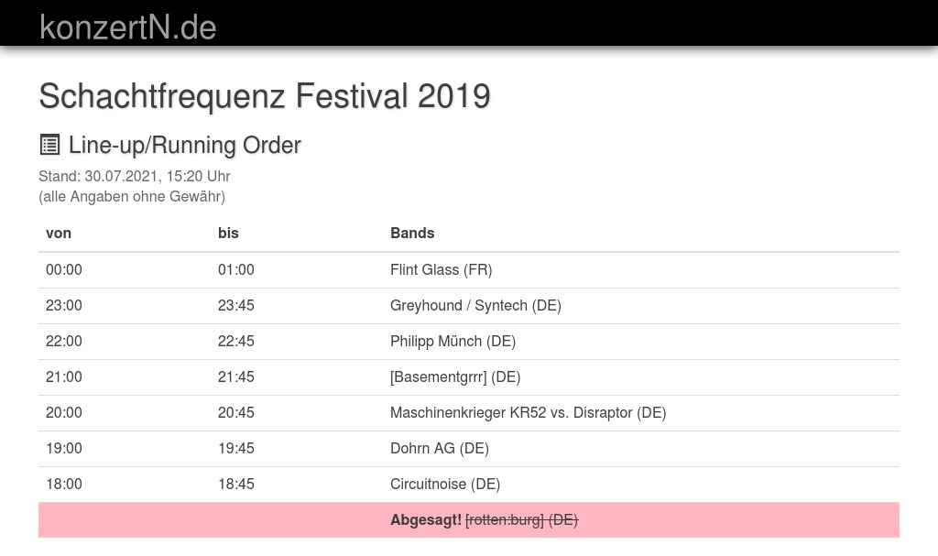This screenshot has width=938, height=556.
Task: Click Maschinenkrieger KR52 vs. Disraptor (DE)
Action: pyautogui.click(x=528, y=412)
